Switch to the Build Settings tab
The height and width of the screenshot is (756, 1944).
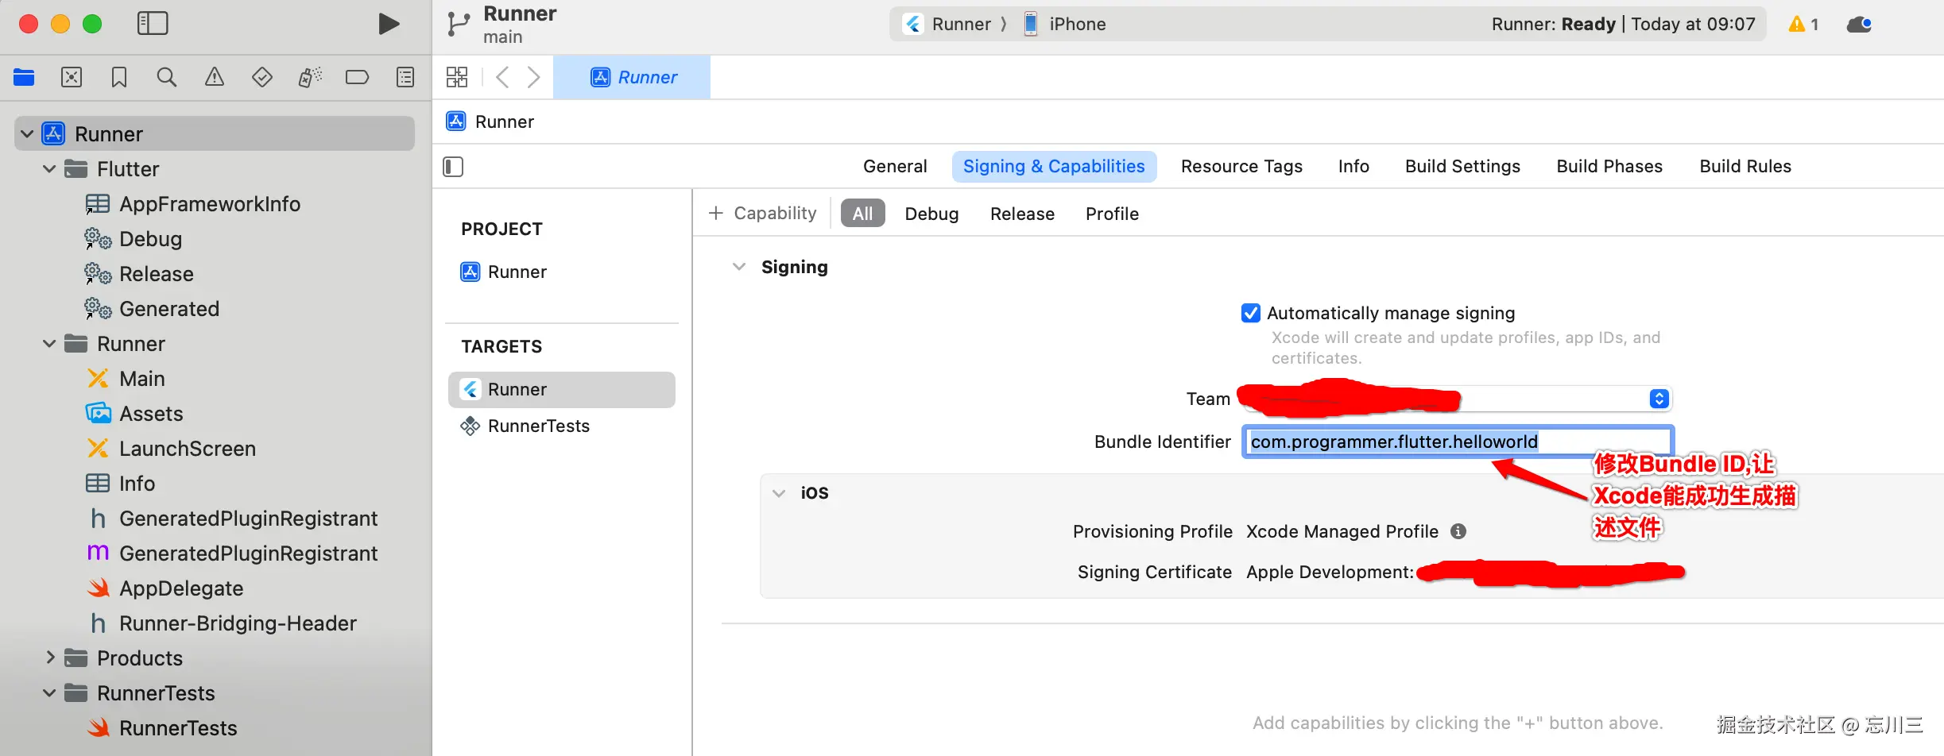click(1462, 167)
